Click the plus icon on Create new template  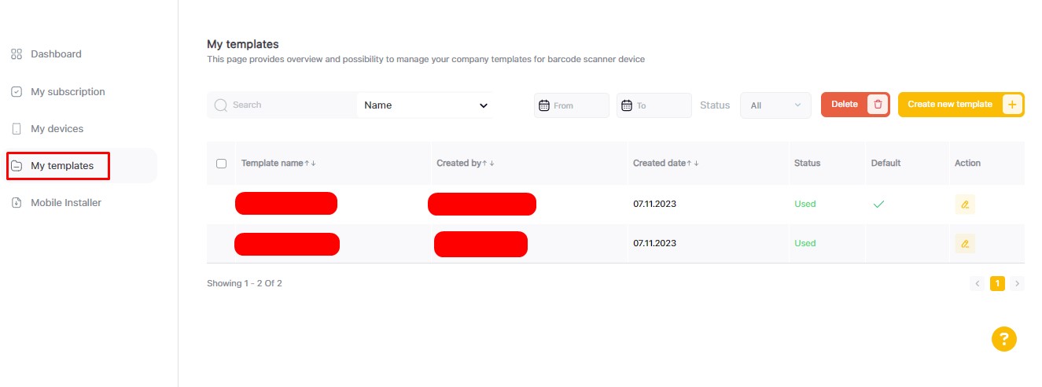pos(1012,105)
